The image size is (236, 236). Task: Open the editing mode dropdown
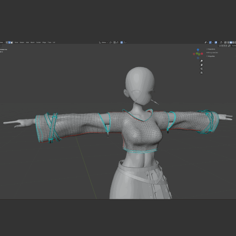click(x=2, y=42)
